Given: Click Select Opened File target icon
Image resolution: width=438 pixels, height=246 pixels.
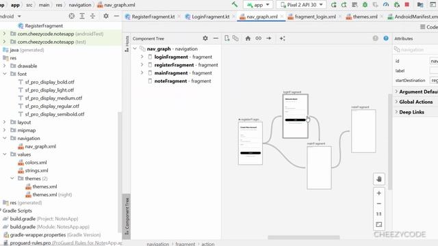Looking at the screenshot, I should [x=71, y=16].
